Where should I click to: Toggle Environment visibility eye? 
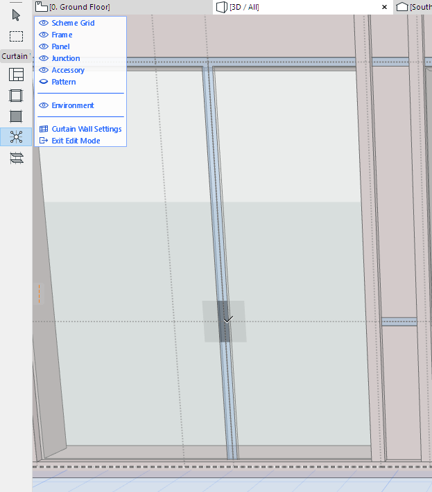click(x=44, y=105)
